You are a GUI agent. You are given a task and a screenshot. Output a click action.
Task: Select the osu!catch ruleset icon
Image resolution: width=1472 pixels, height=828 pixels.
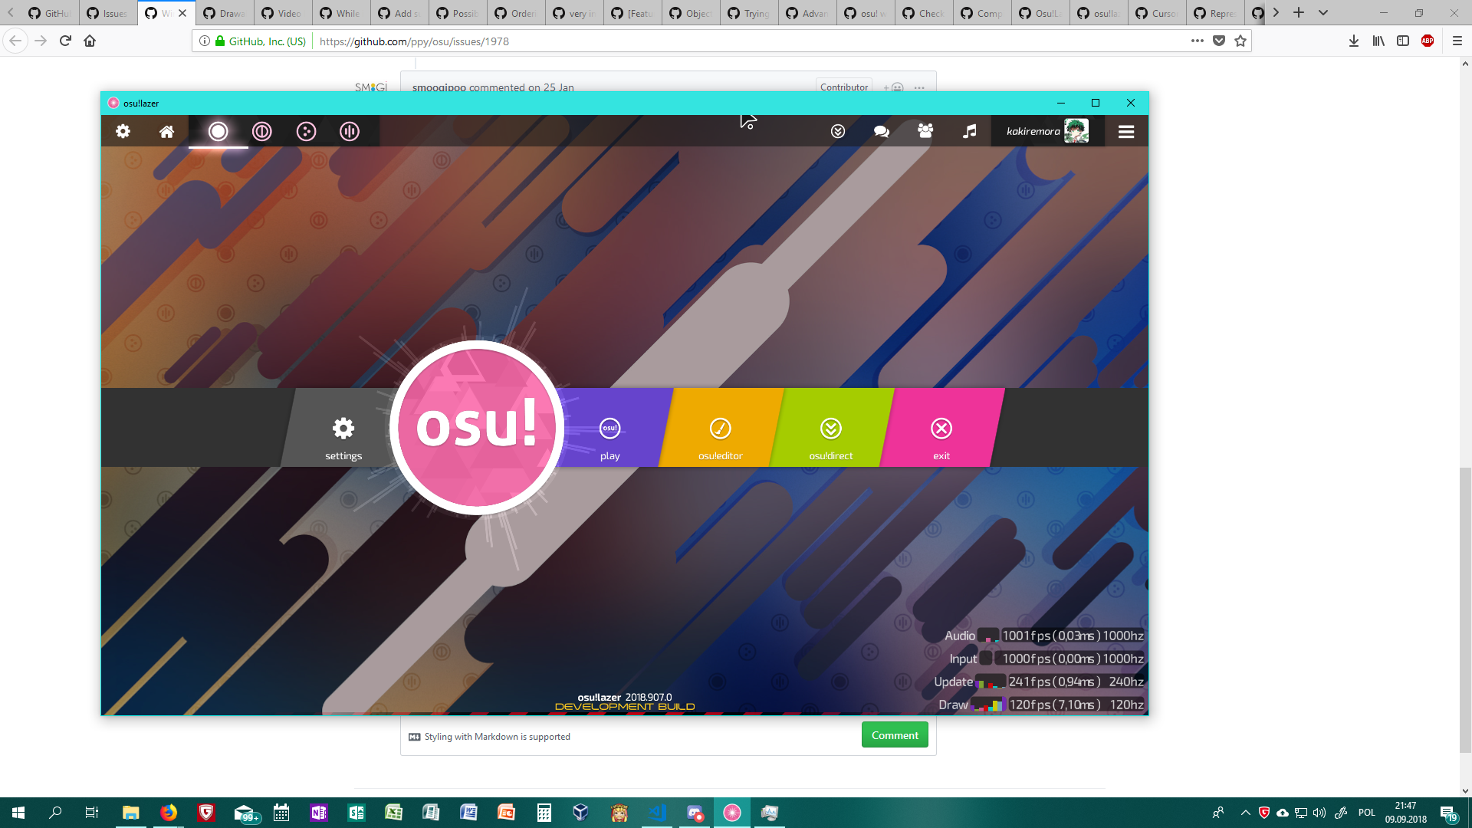[x=306, y=131]
